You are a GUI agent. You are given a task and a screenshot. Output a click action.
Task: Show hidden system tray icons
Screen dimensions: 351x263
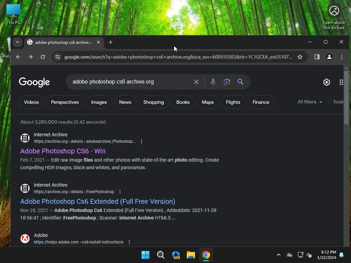pyautogui.click(x=279, y=255)
